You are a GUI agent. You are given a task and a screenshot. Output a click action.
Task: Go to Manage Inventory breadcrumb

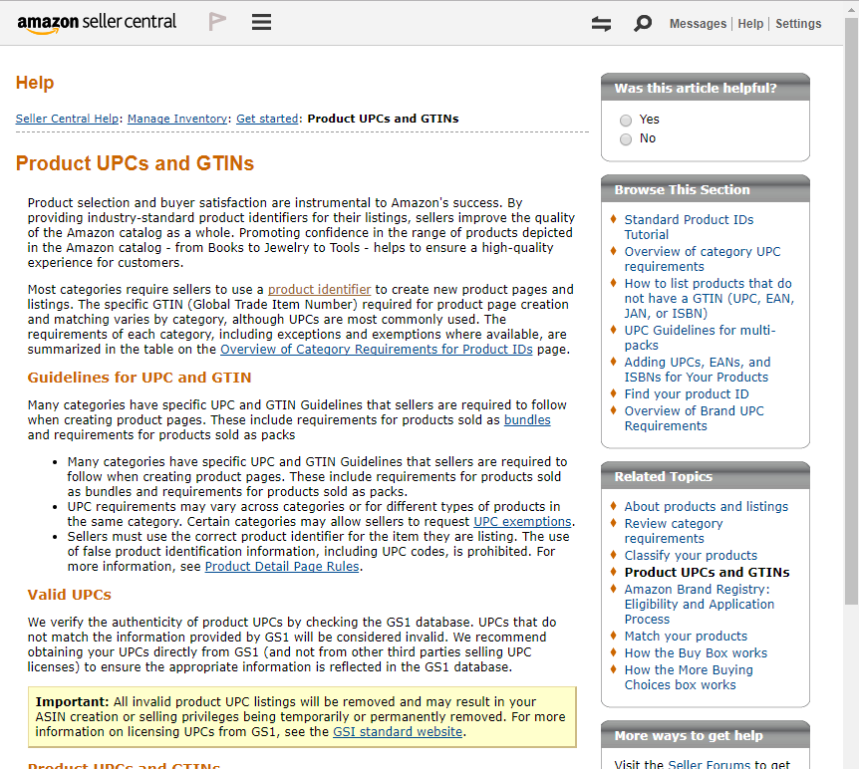pyautogui.click(x=177, y=119)
